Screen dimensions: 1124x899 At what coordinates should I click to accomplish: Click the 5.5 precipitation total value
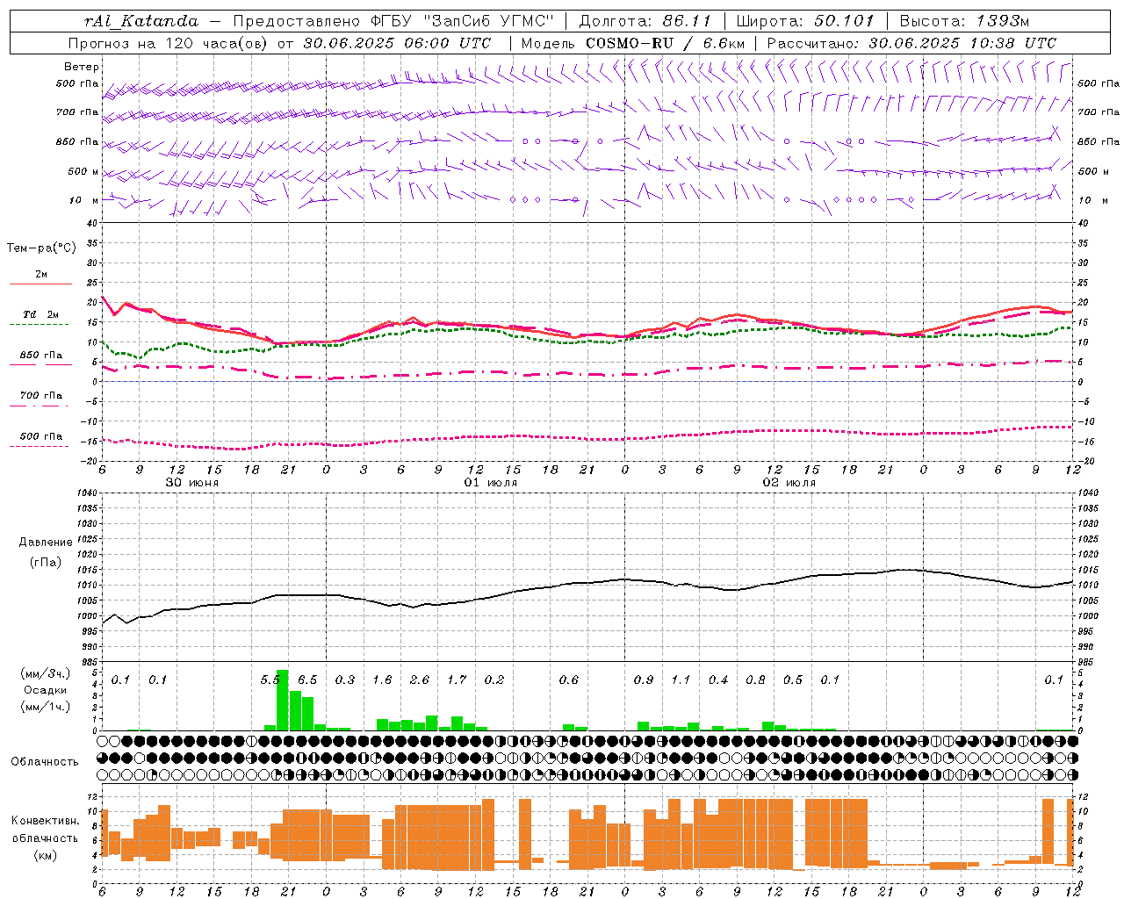tap(270, 680)
